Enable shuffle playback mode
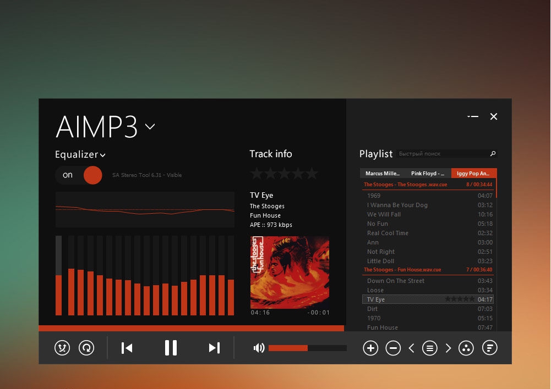The height and width of the screenshot is (389, 551). pyautogui.click(x=62, y=348)
